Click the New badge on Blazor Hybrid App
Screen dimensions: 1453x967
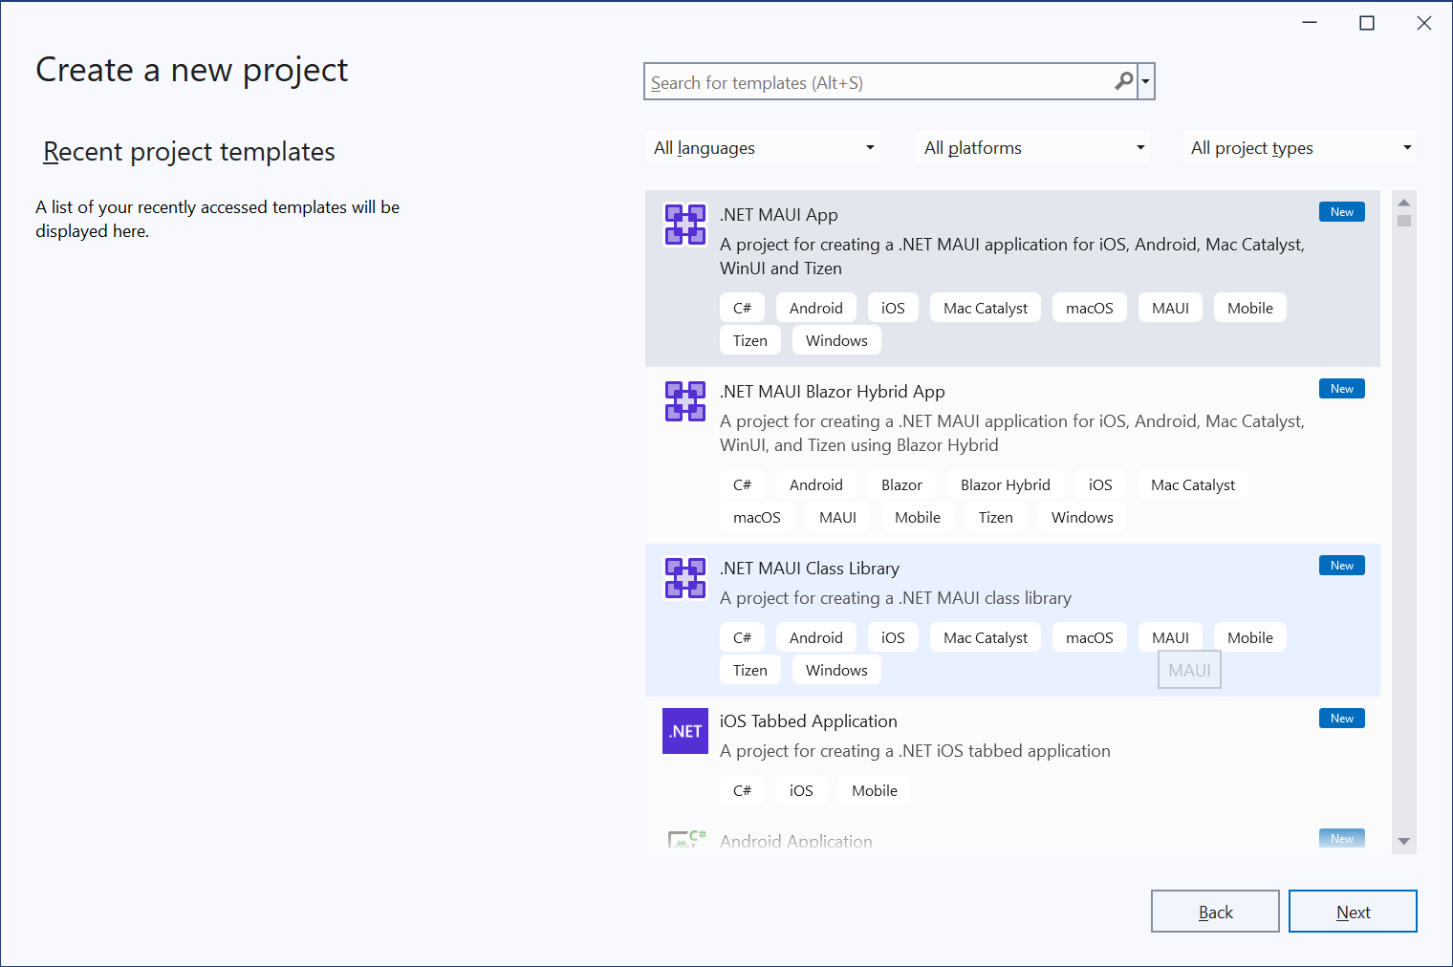1342,389
